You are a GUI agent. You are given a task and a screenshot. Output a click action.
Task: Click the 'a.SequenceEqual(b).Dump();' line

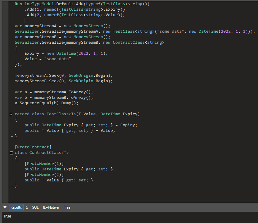[46, 103]
